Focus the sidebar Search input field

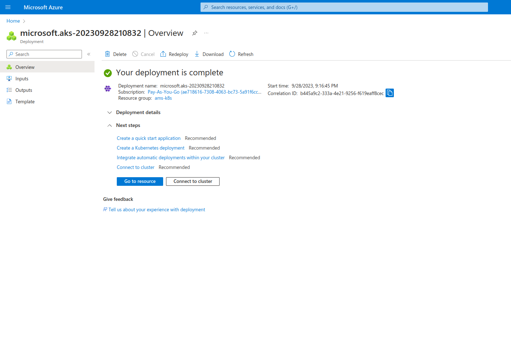click(x=44, y=54)
